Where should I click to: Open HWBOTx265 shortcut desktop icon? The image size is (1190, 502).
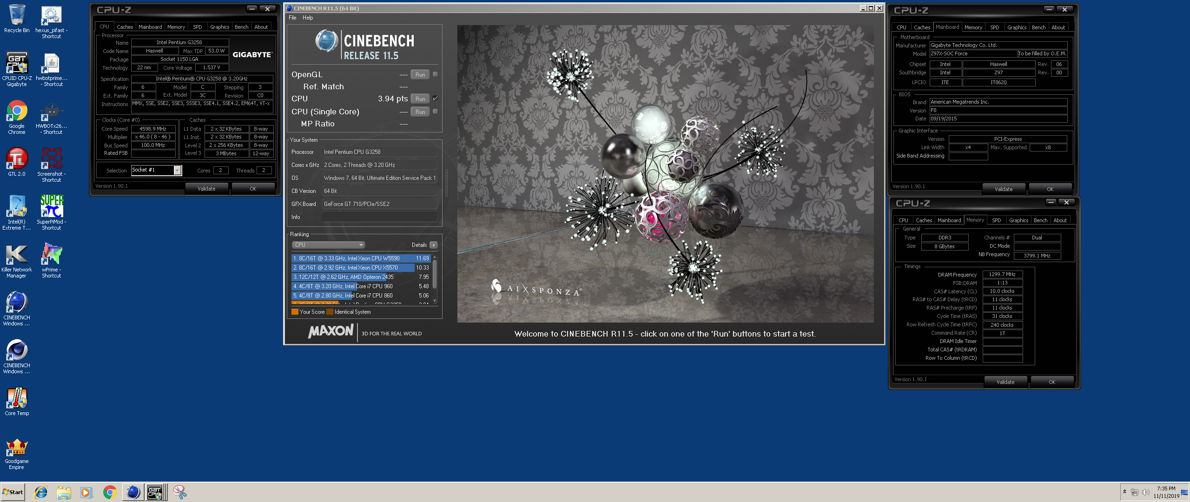pos(51,117)
